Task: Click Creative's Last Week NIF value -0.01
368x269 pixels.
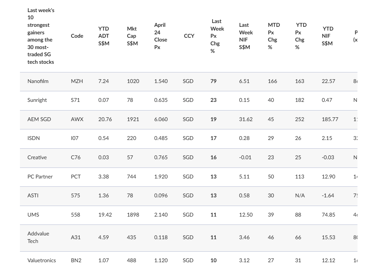Action: point(245,157)
